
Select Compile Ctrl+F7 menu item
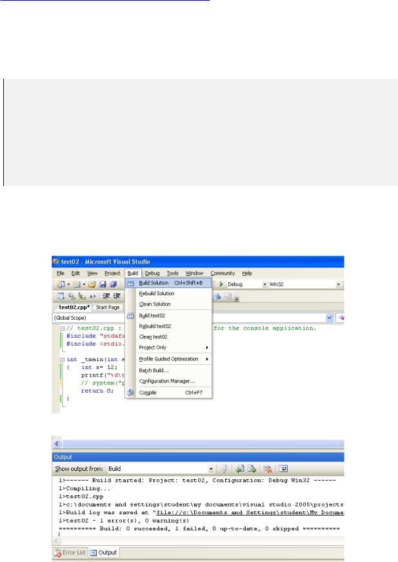coord(168,393)
